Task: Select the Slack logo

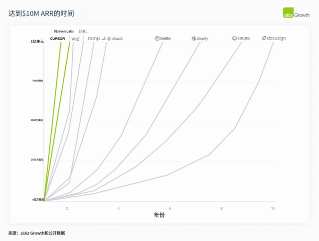Action: coord(115,39)
